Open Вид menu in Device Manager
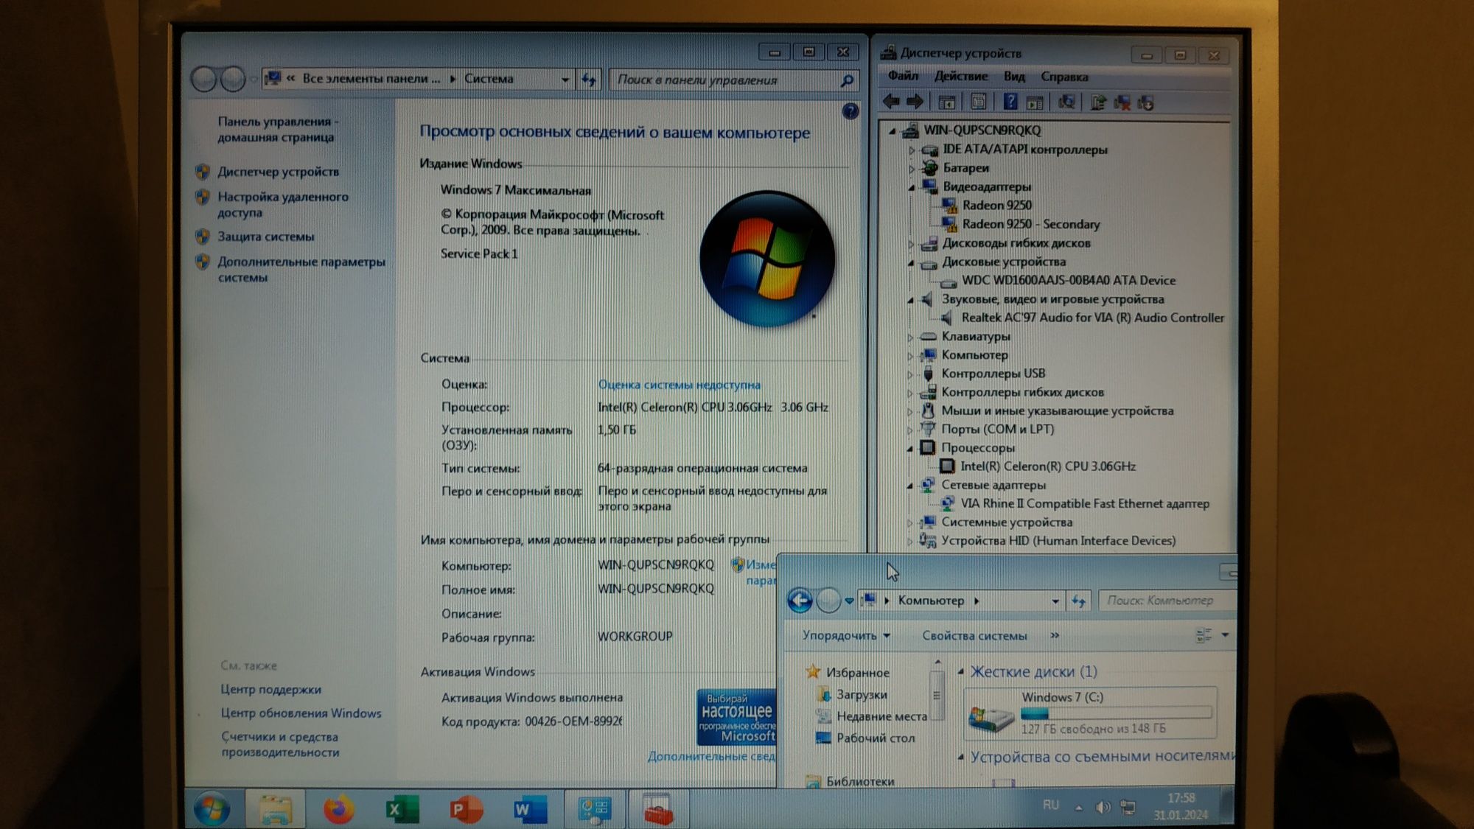1474x829 pixels. coord(1014,76)
